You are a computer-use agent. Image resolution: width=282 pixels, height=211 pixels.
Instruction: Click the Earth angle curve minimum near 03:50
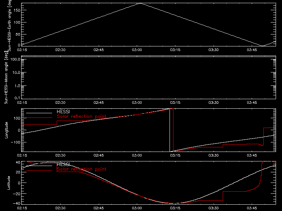[x=263, y=46]
